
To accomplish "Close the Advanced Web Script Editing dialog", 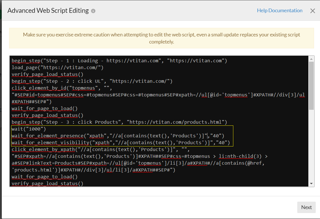I will click(x=313, y=11).
